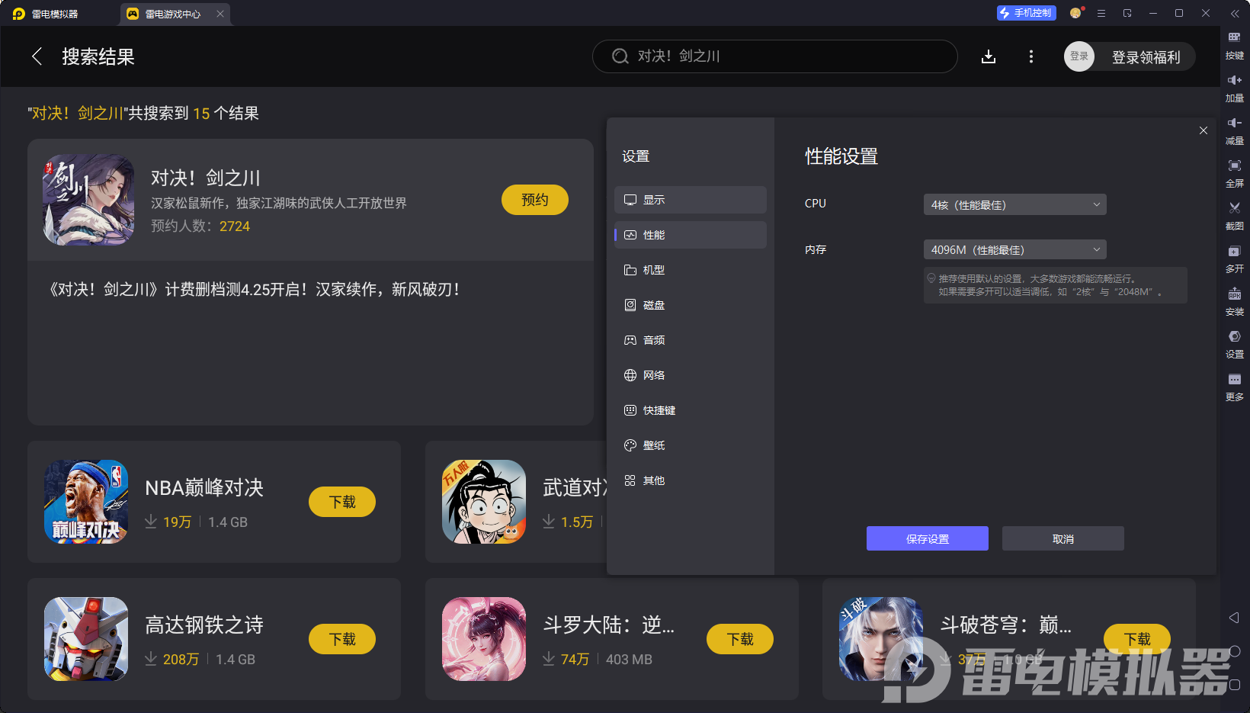1250x713 pixels.
Task: Decrease volume with 减量 sidebar icon
Action: [1234, 130]
